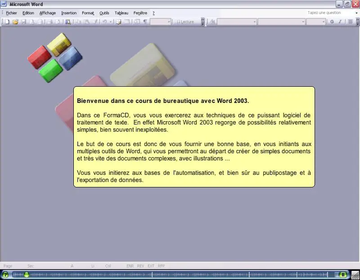
Task: Open the help question dropdown arrow
Action: (x=356, y=13)
